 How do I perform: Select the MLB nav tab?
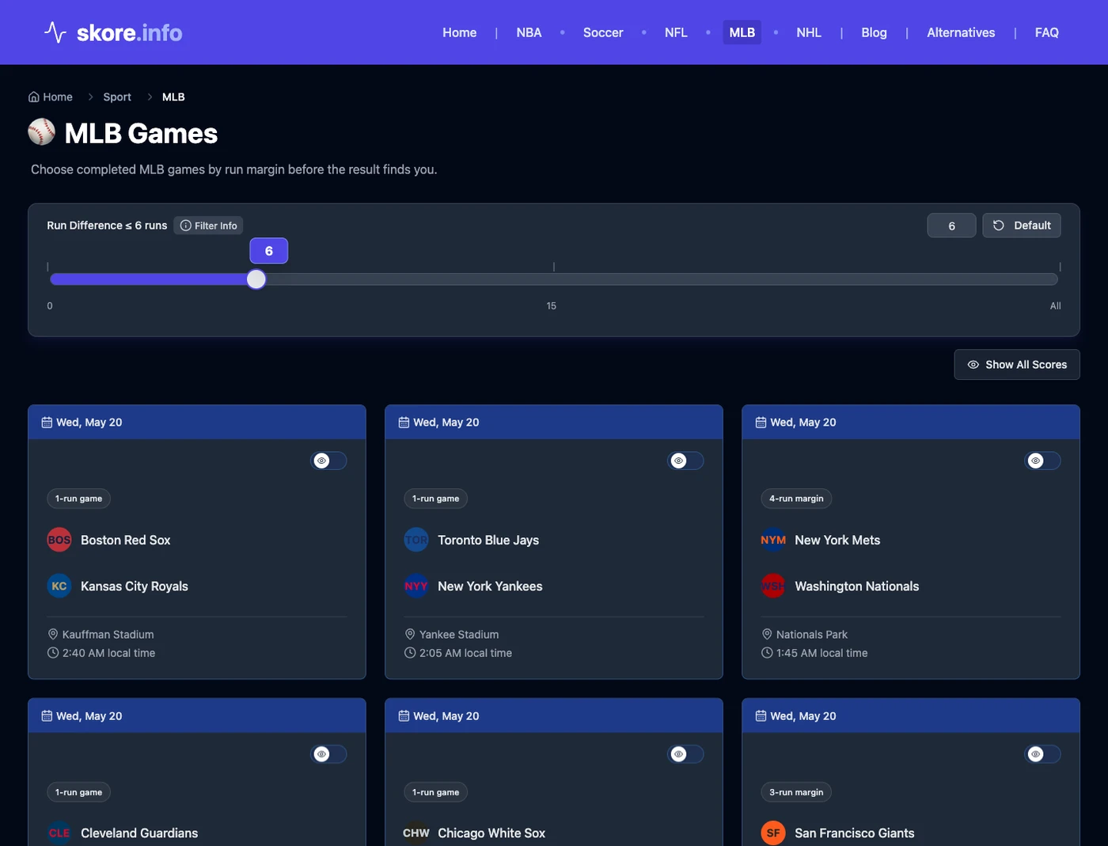coord(742,32)
